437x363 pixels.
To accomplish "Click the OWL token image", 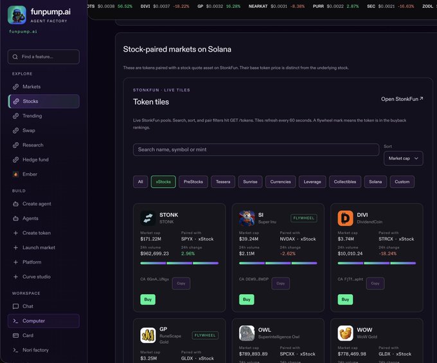I will (x=247, y=333).
